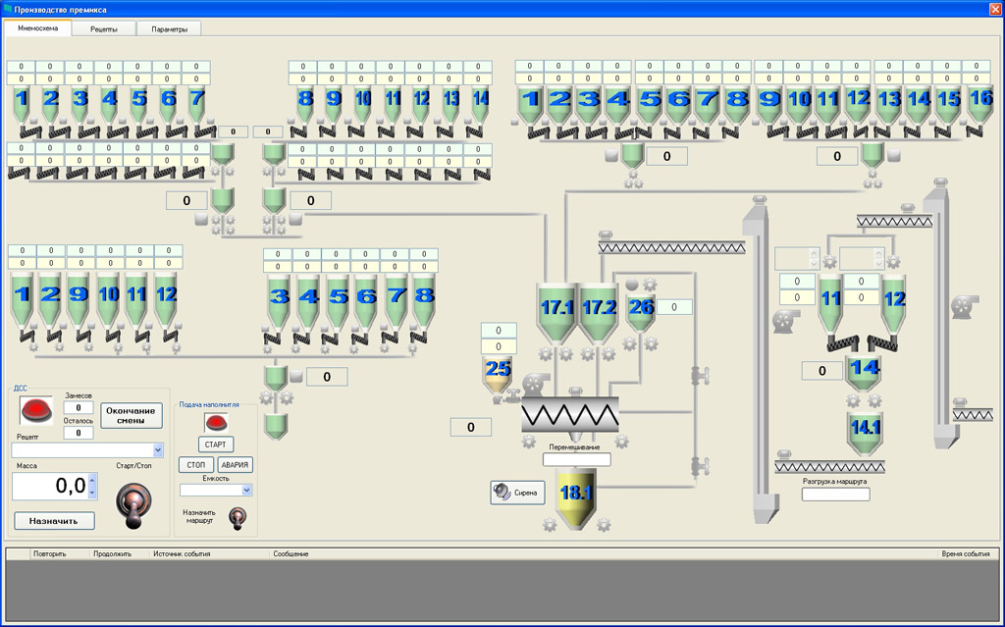Click the Назначить button
Screen dimensions: 1005x627
point(54,520)
